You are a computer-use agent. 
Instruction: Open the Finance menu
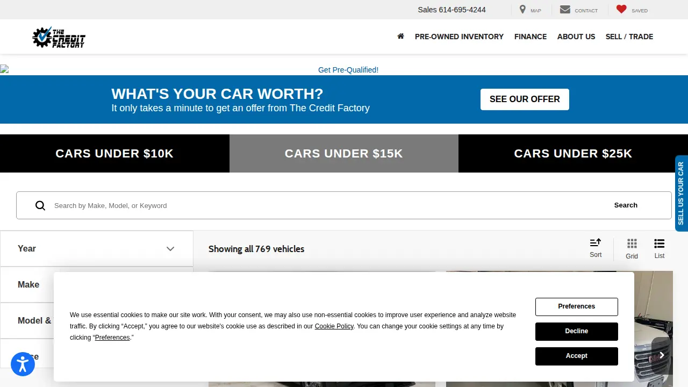click(531, 37)
